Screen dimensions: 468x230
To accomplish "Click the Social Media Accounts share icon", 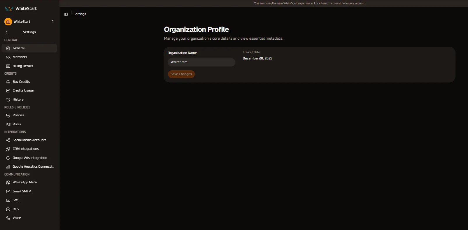I will point(8,140).
